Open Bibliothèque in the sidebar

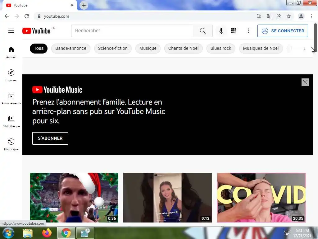[11, 122]
